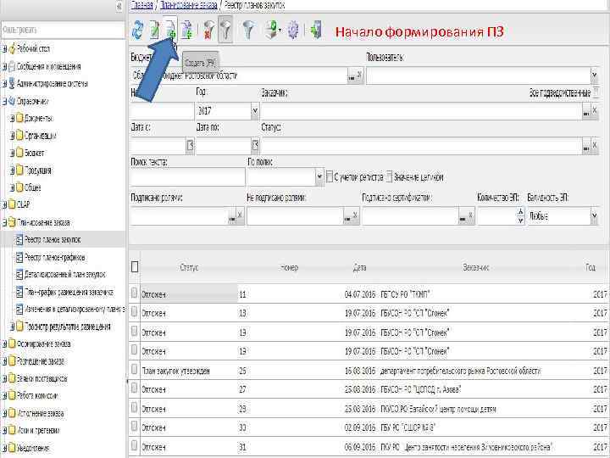The height and width of the screenshot is (458, 610).
Task: Open the Иски и претензии tree folder
Action: 38,431
